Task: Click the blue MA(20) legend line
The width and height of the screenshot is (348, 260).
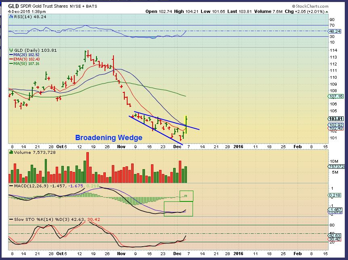Action: click(x=11, y=55)
